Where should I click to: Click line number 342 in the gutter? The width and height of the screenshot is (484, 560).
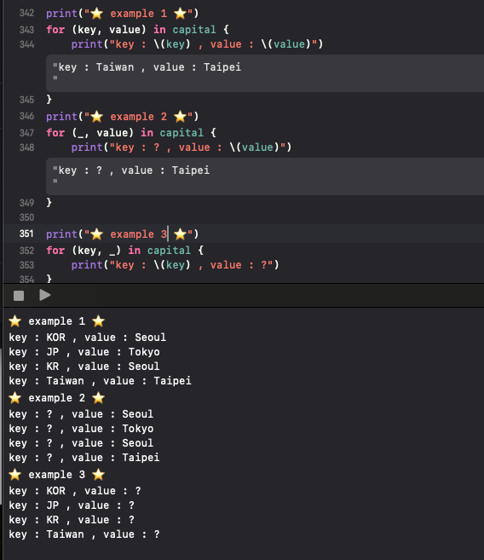click(x=26, y=14)
